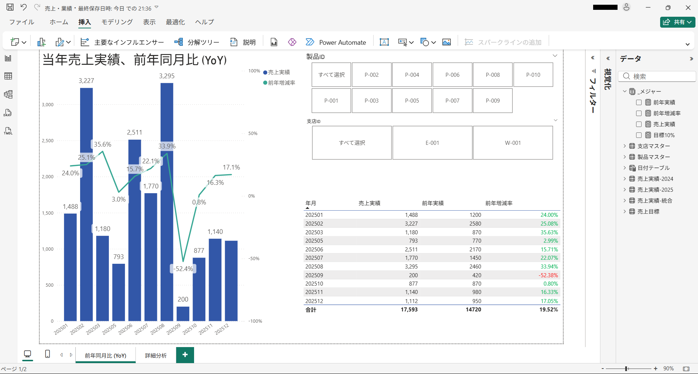Open the モデリング ribbon tab
Viewport: 698px width, 374px height.
117,22
